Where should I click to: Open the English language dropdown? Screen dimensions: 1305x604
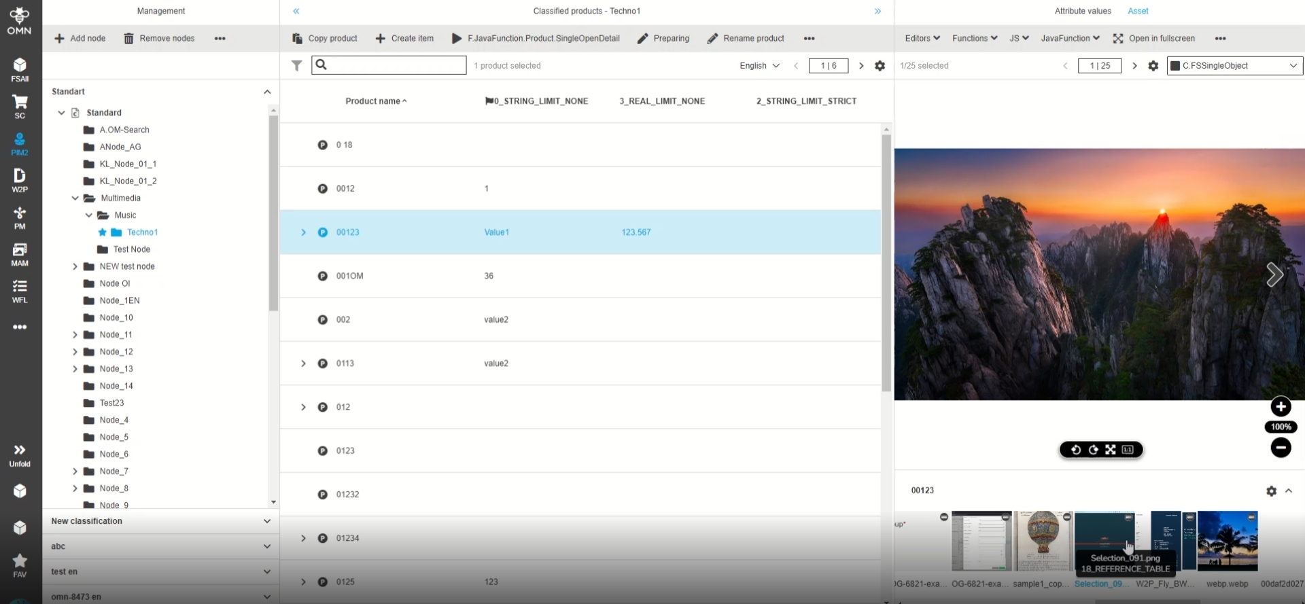759,66
